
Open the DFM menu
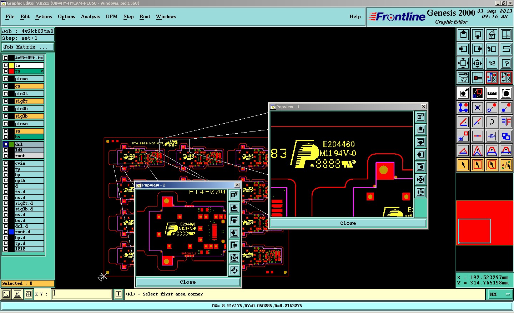click(x=112, y=16)
